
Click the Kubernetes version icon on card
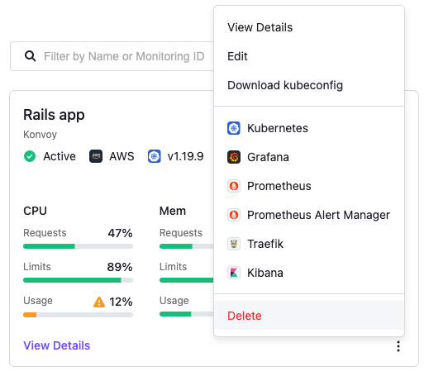pyautogui.click(x=155, y=156)
